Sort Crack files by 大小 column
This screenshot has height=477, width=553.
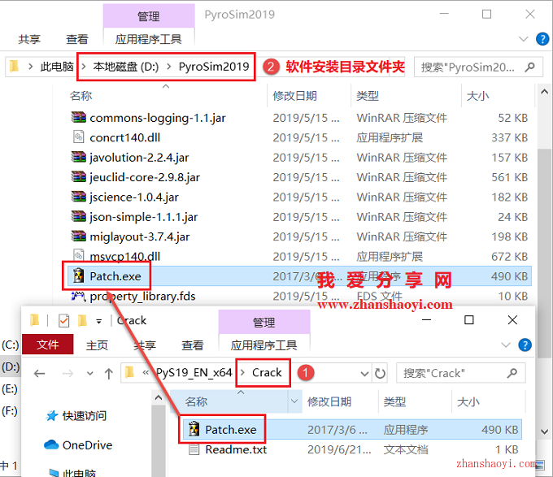pyautogui.click(x=468, y=401)
